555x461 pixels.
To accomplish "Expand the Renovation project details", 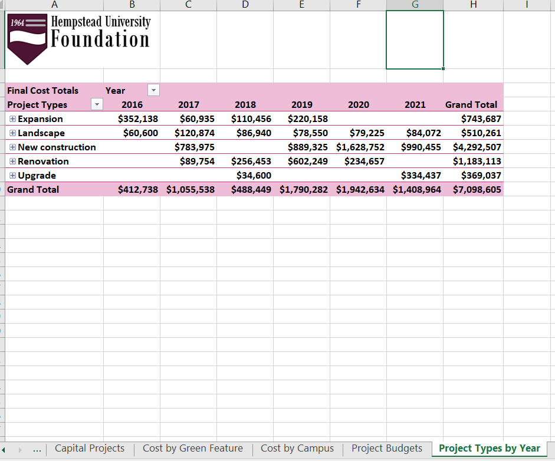I will coord(12,161).
